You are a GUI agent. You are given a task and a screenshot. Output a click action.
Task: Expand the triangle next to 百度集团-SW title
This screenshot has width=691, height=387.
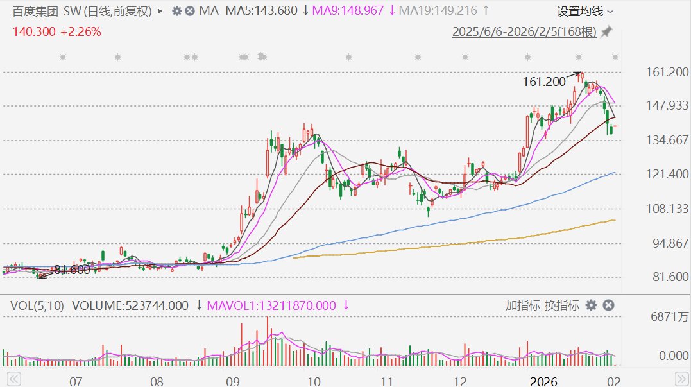coord(160,11)
